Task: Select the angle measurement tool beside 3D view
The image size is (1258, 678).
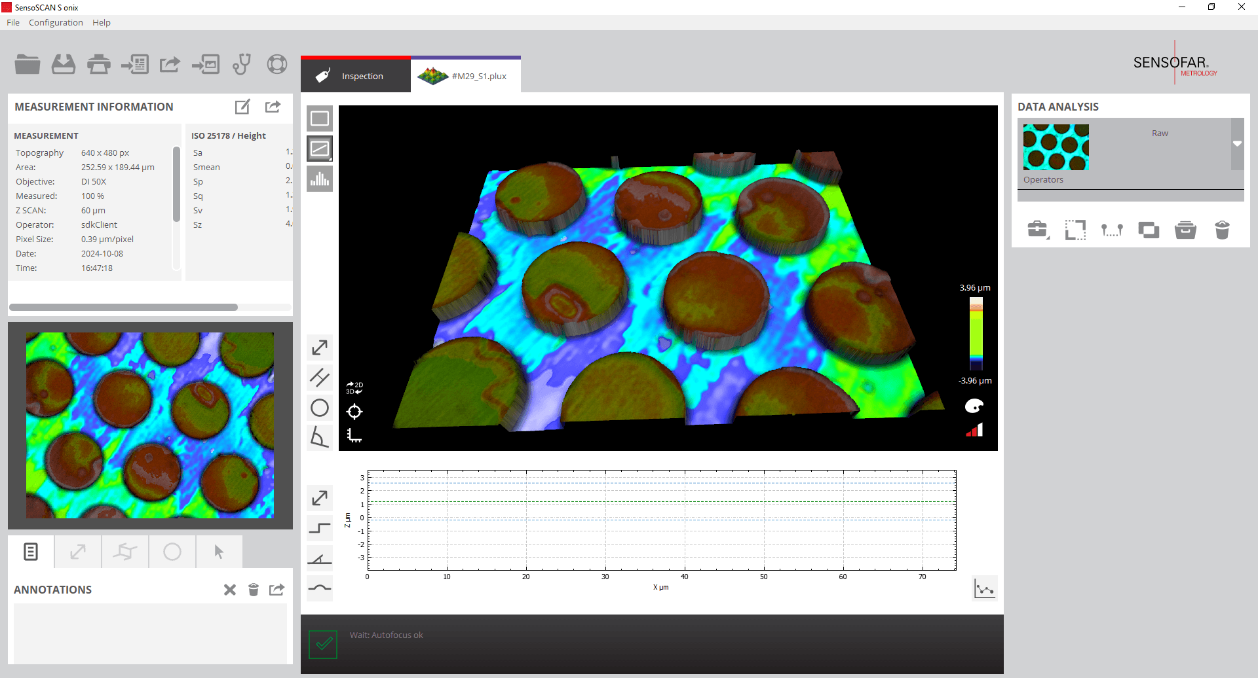Action: [320, 437]
